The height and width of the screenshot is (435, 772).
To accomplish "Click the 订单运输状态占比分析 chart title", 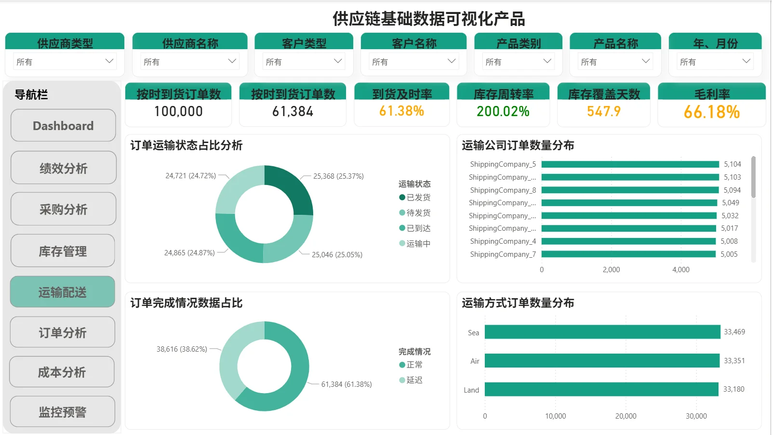I will pyautogui.click(x=186, y=145).
